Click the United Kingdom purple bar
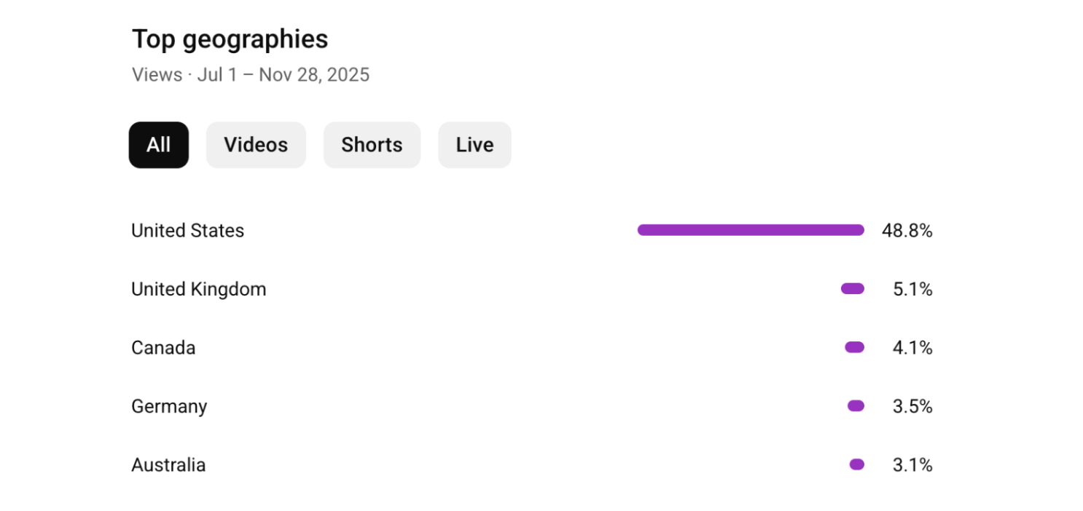 coord(853,289)
